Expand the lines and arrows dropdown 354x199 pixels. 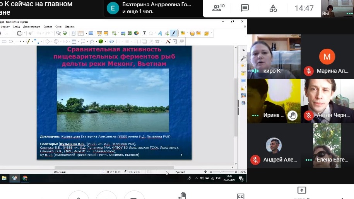(24, 41)
